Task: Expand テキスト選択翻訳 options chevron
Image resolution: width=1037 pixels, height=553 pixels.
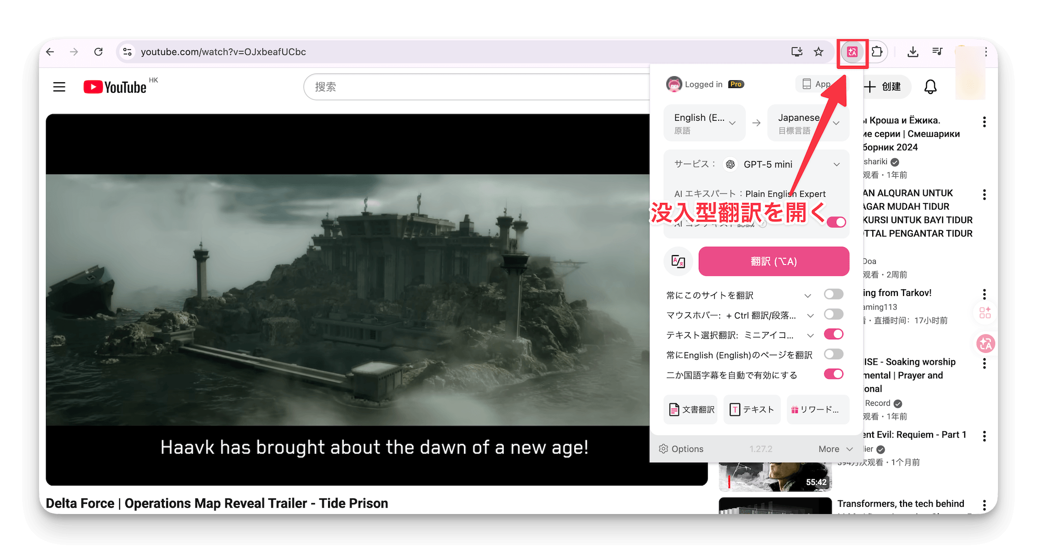Action: 810,335
